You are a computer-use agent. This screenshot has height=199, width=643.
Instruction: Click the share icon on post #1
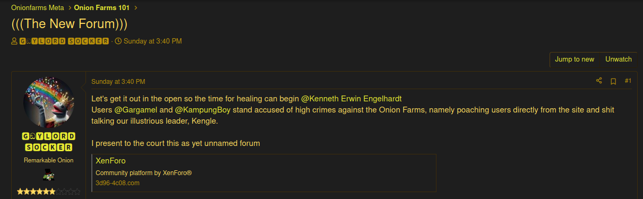click(x=599, y=81)
